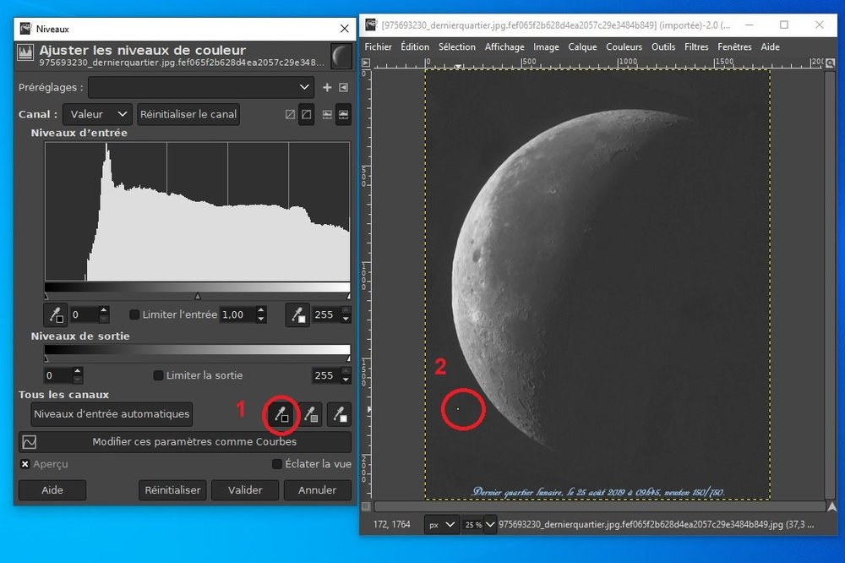This screenshot has width=845, height=563.
Task: Click the levels tool icon in dialog header
Action: pos(25,52)
